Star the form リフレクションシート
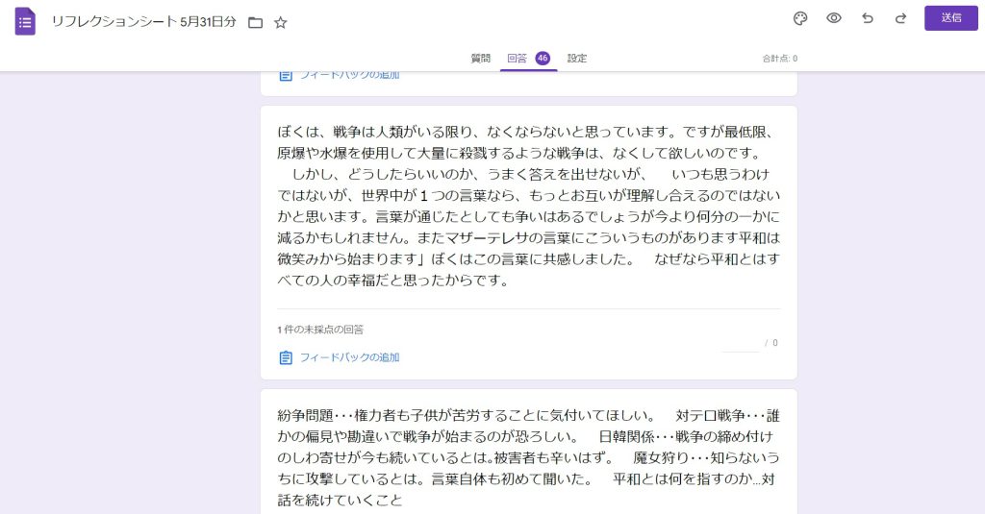 [x=281, y=23]
